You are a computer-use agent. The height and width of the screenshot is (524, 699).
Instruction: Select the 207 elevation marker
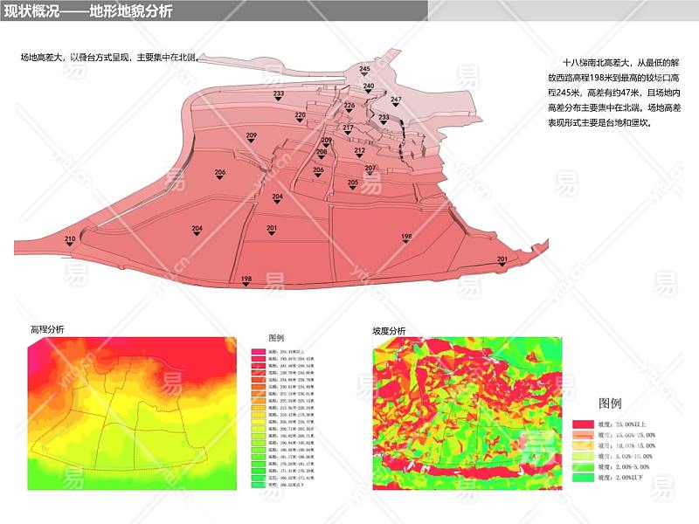370,175
